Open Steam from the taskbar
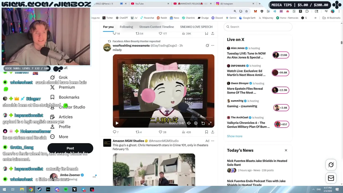The width and height of the screenshot is (343, 193). (x=39, y=190)
